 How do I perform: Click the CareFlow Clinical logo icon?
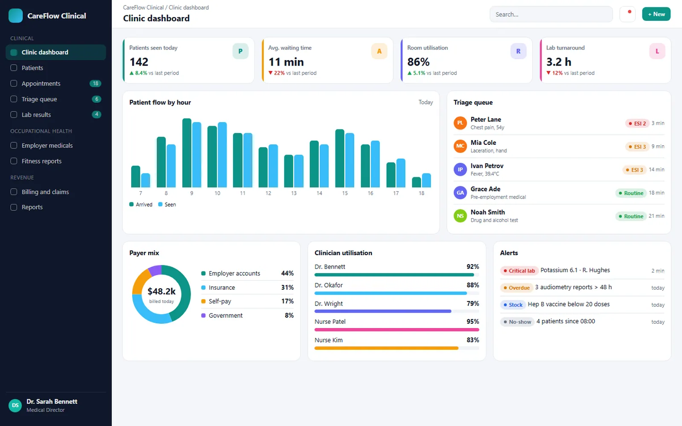16,16
